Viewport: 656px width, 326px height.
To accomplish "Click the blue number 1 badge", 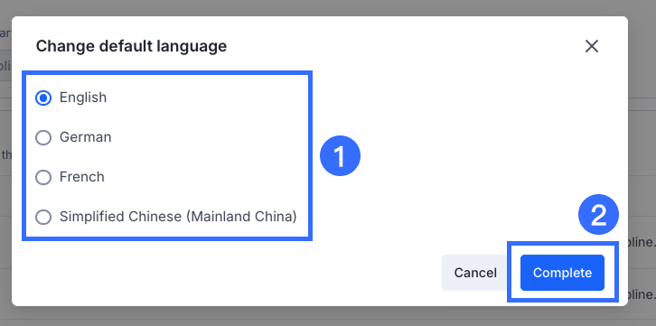I will tap(340, 156).
